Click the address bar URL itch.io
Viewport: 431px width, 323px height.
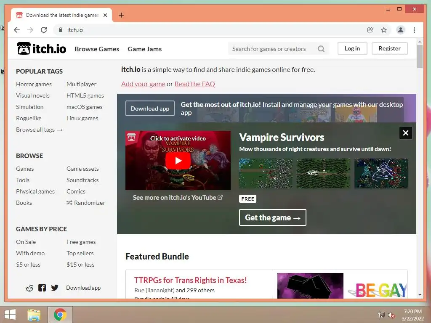tap(75, 30)
